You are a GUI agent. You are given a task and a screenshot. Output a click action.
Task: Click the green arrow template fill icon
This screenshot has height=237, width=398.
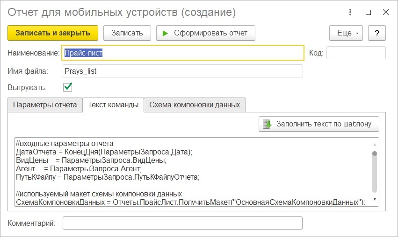[x=267, y=124]
